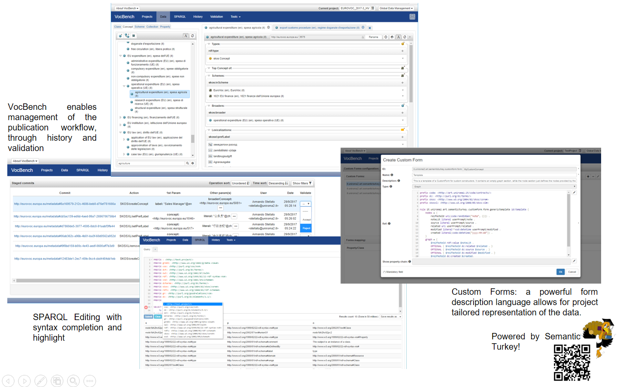Screen dimensions: 617x387
Task: Click the Show filters button
Action: (302, 183)
